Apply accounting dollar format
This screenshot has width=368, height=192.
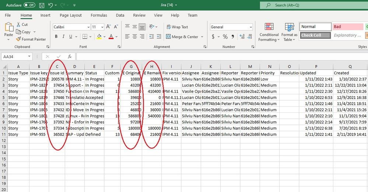[213, 36]
